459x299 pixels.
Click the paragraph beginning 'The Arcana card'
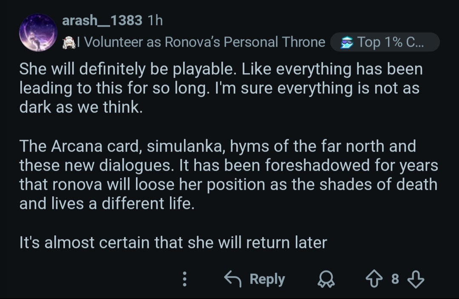click(x=229, y=175)
